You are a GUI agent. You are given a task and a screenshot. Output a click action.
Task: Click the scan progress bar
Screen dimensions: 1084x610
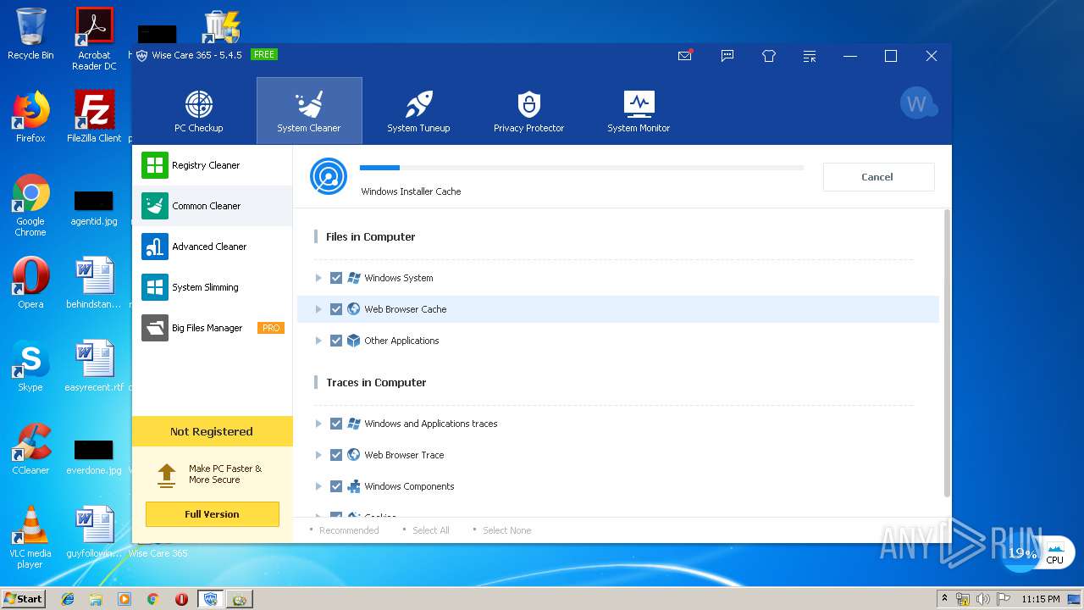pos(582,168)
